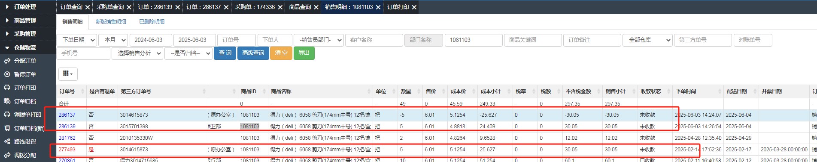Click the green 导出 button
This screenshot has height=162, width=817.
coord(304,53)
